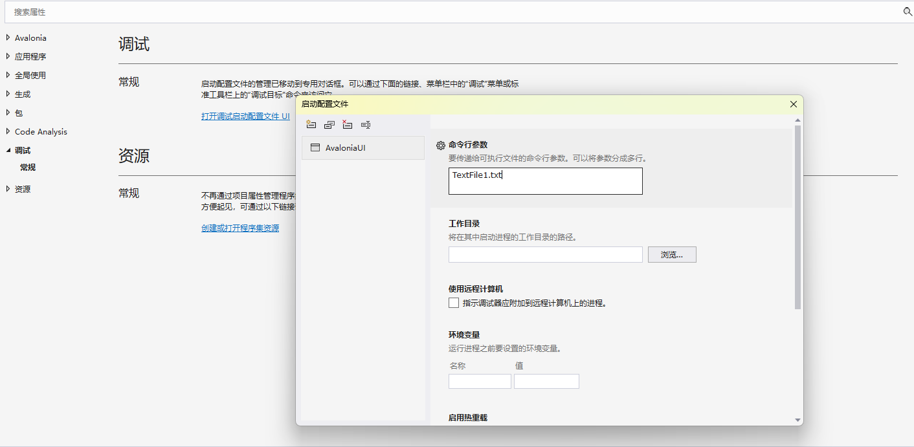Open the 生成 settings category
914x447 pixels.
pos(23,94)
